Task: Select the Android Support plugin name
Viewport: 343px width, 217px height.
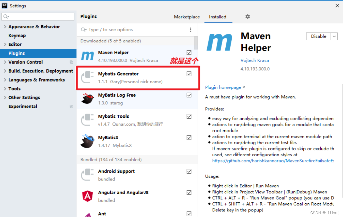Action: (x=116, y=171)
